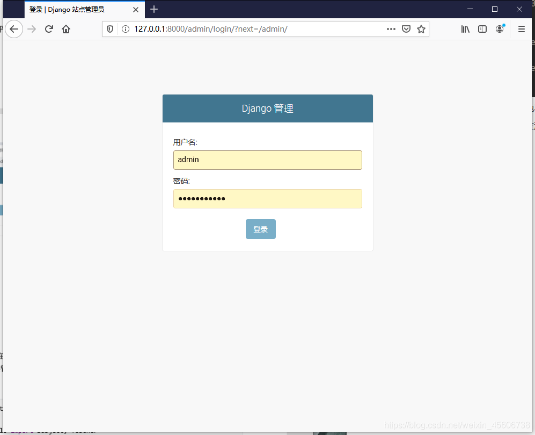Go back to the previous page
Screen dimensions: 535x435
14,29
